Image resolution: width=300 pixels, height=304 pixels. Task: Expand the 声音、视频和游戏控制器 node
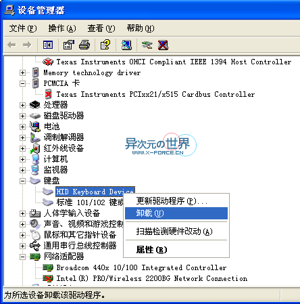[22, 224]
